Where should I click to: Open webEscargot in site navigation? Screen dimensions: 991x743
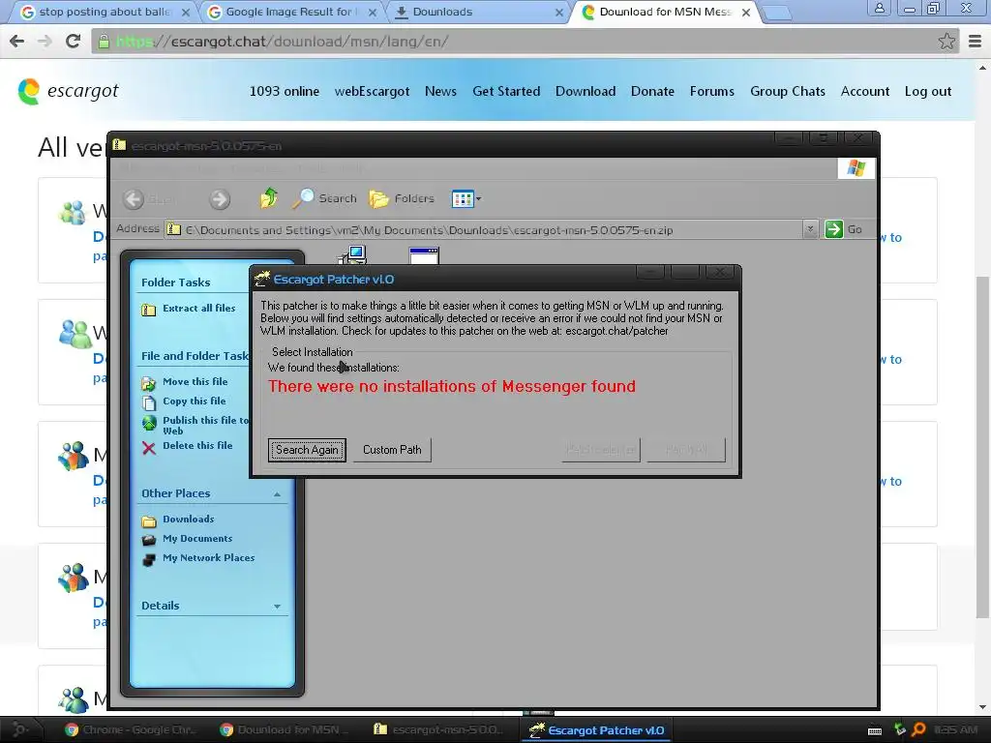[x=373, y=92]
